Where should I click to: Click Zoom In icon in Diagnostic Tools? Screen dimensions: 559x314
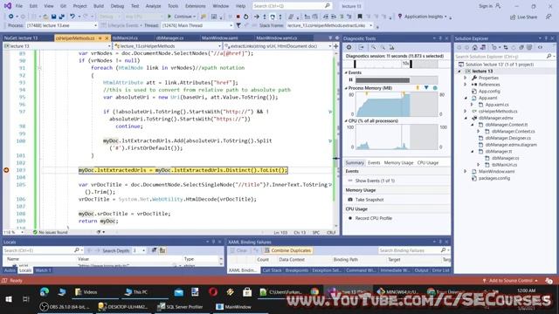(x=373, y=47)
